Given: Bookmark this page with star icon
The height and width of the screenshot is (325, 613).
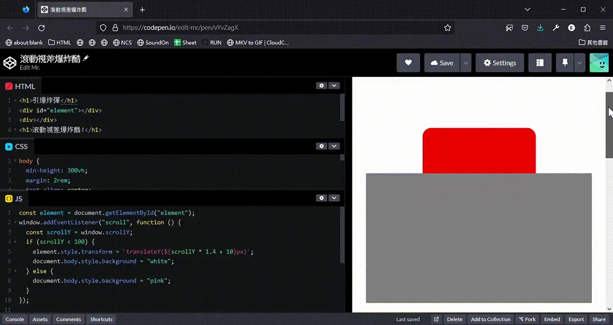Looking at the screenshot, I should click(x=448, y=28).
